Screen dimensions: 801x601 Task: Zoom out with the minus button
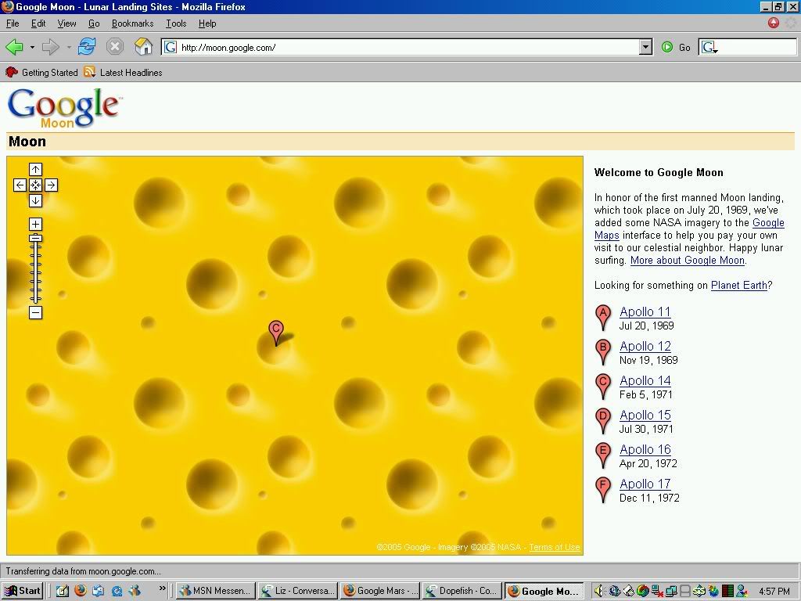(x=35, y=312)
